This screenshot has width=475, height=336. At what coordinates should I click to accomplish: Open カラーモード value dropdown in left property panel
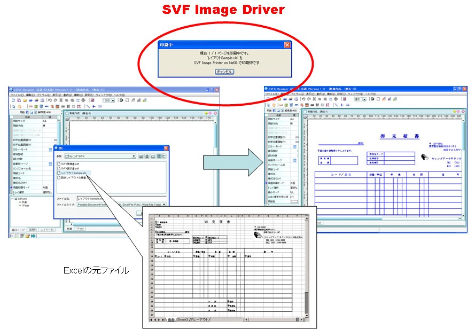coord(50,150)
